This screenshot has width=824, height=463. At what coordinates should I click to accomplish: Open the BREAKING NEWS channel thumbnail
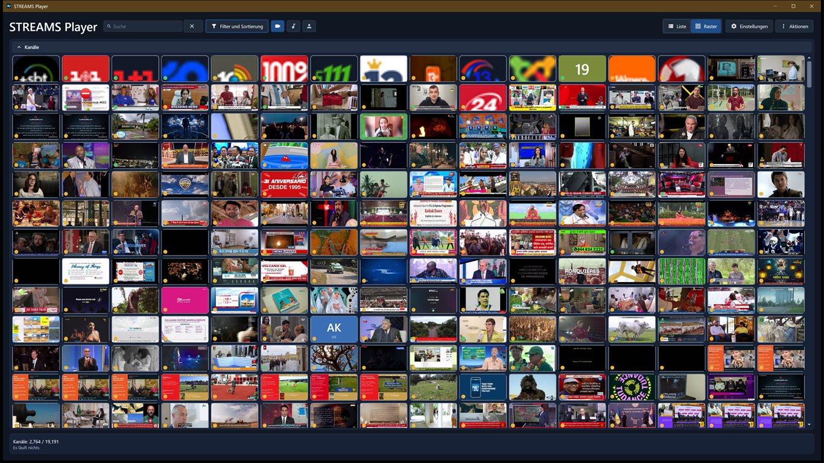click(185, 98)
